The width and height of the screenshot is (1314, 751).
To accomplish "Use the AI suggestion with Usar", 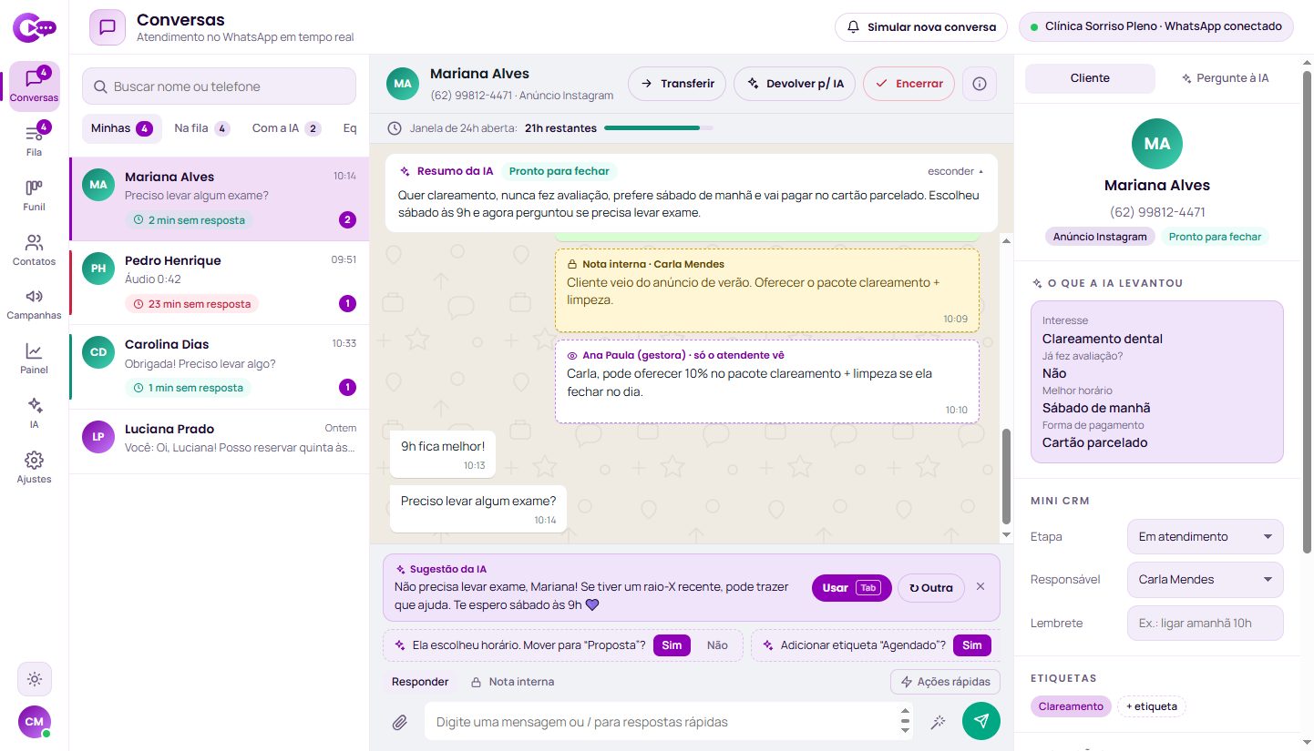I will click(852, 587).
